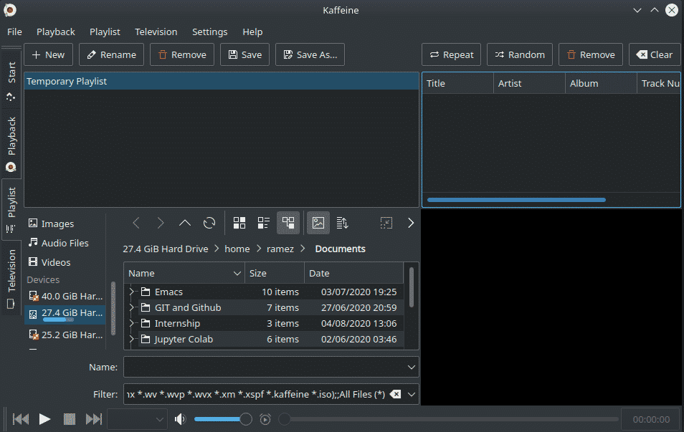
Task: Go forward in the file browser
Action: point(161,224)
